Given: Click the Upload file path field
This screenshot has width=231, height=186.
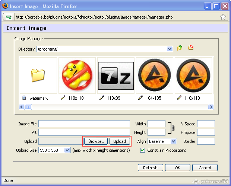Looking at the screenshot, I should (x=61, y=141).
